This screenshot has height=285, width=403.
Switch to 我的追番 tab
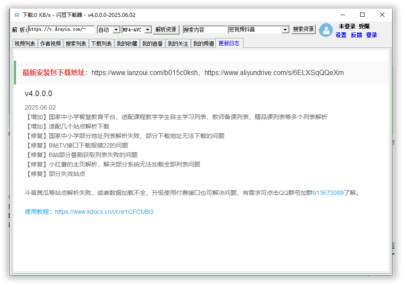coord(152,44)
